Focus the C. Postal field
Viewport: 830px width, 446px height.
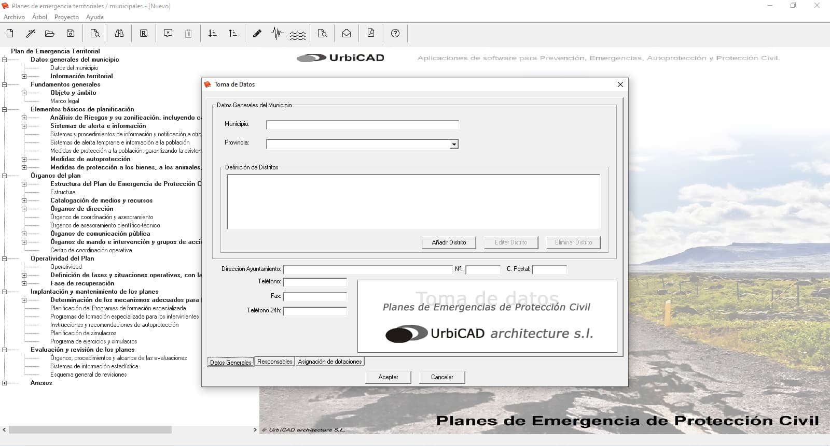click(x=549, y=269)
